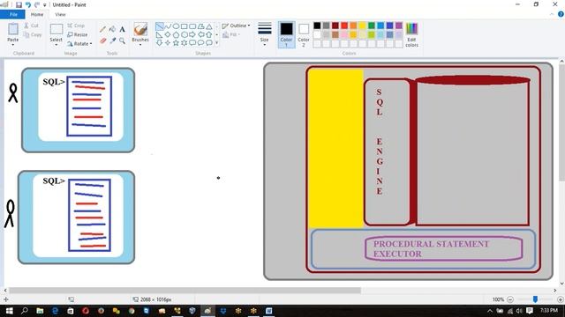Open the line Size dropdown
The image size is (565, 317).
(265, 34)
